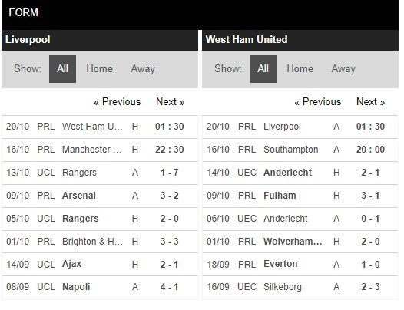Go to Next West Ham fixtures
Viewport: 404px width, 310px height.
point(371,102)
